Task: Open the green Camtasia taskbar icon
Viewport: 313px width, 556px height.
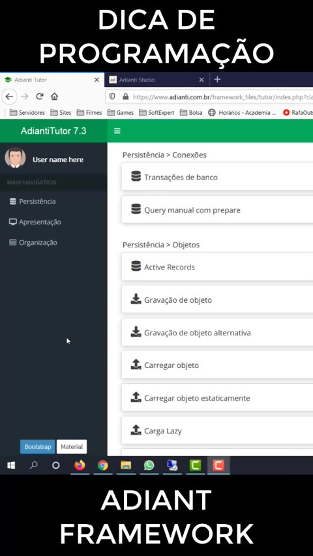Action: coord(196,465)
